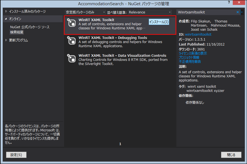Select WinRT XAML Toolkit - Data Visualization Controls
This screenshot has width=247, height=164.
(x=120, y=60)
